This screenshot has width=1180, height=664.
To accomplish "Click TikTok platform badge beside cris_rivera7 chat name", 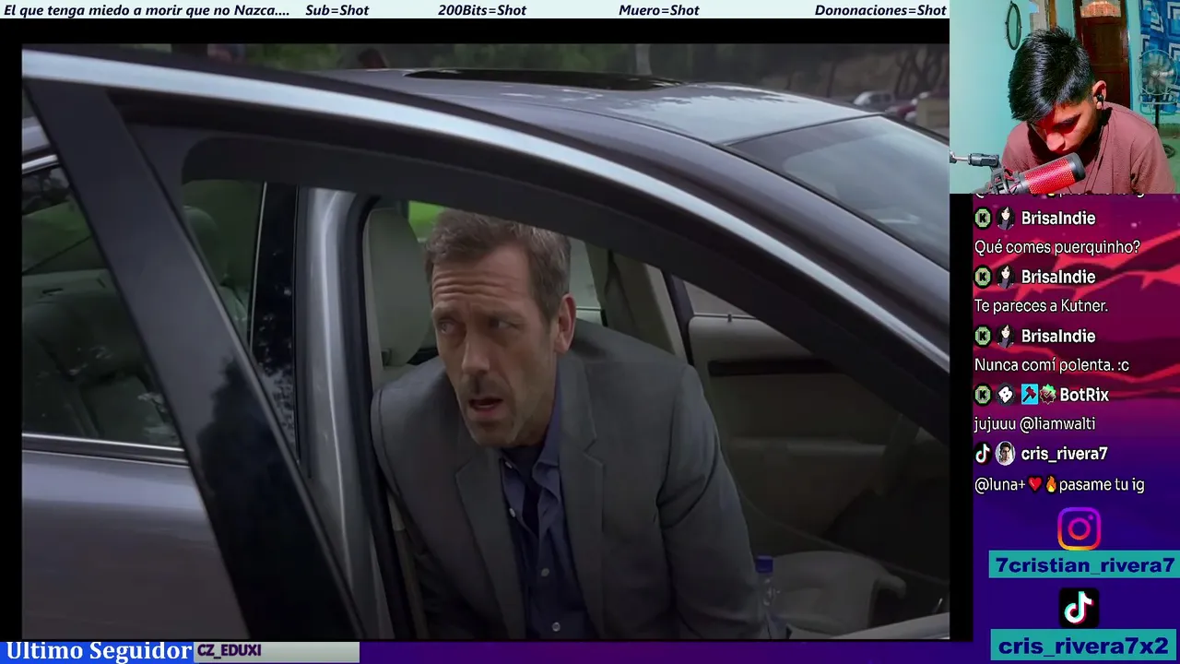I will tap(983, 454).
